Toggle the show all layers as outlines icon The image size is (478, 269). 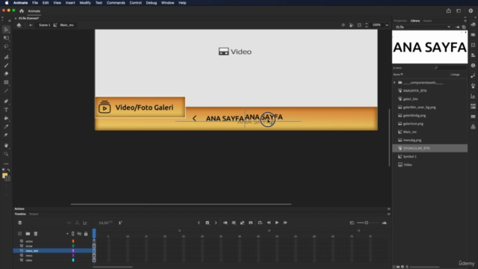[73, 234]
